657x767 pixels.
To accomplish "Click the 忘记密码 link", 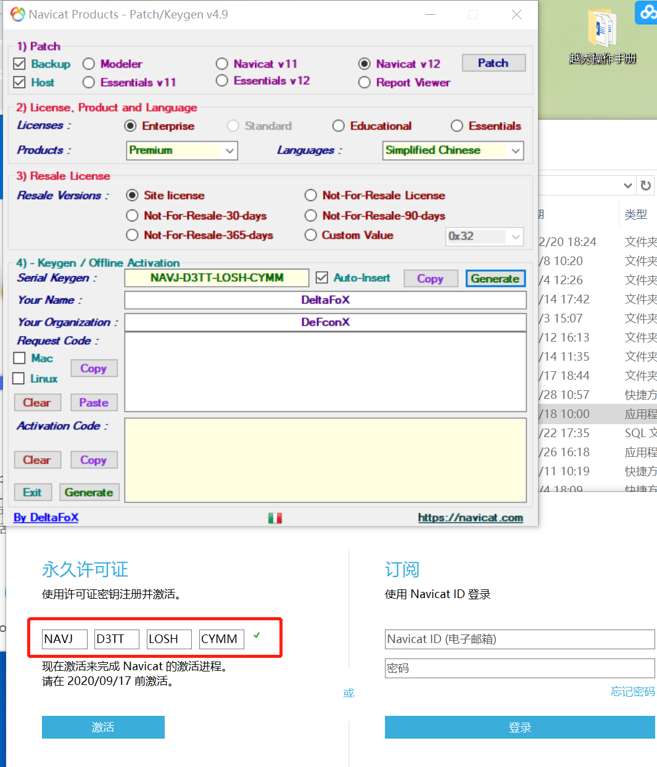I will click(632, 692).
